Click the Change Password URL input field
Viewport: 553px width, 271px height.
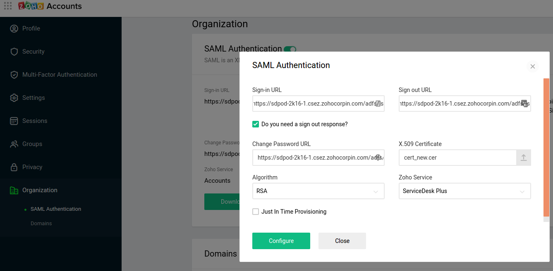tap(318, 158)
